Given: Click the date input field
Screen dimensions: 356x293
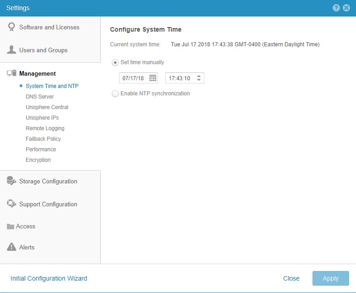Looking at the screenshot, I should click(x=133, y=78).
